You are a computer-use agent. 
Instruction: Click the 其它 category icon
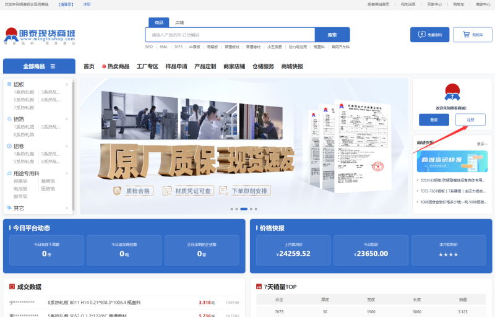[x=9, y=208]
